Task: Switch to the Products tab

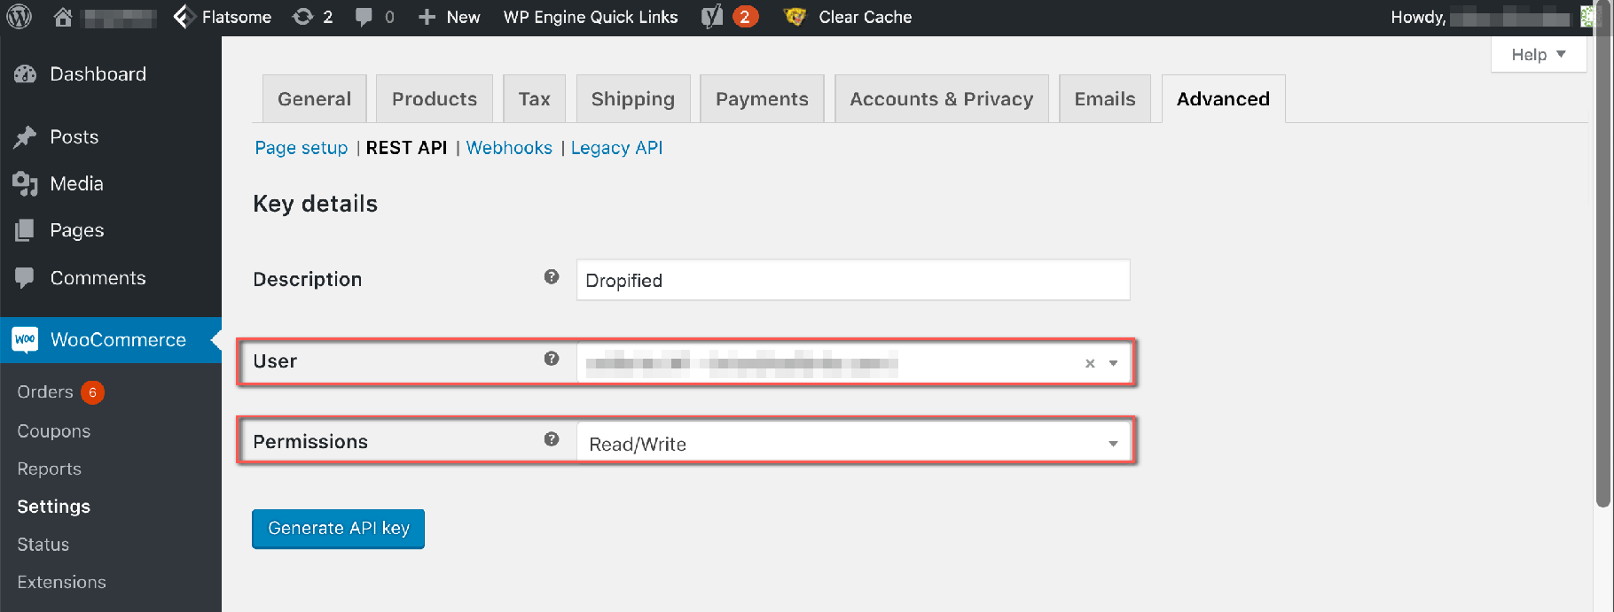Action: click(435, 99)
